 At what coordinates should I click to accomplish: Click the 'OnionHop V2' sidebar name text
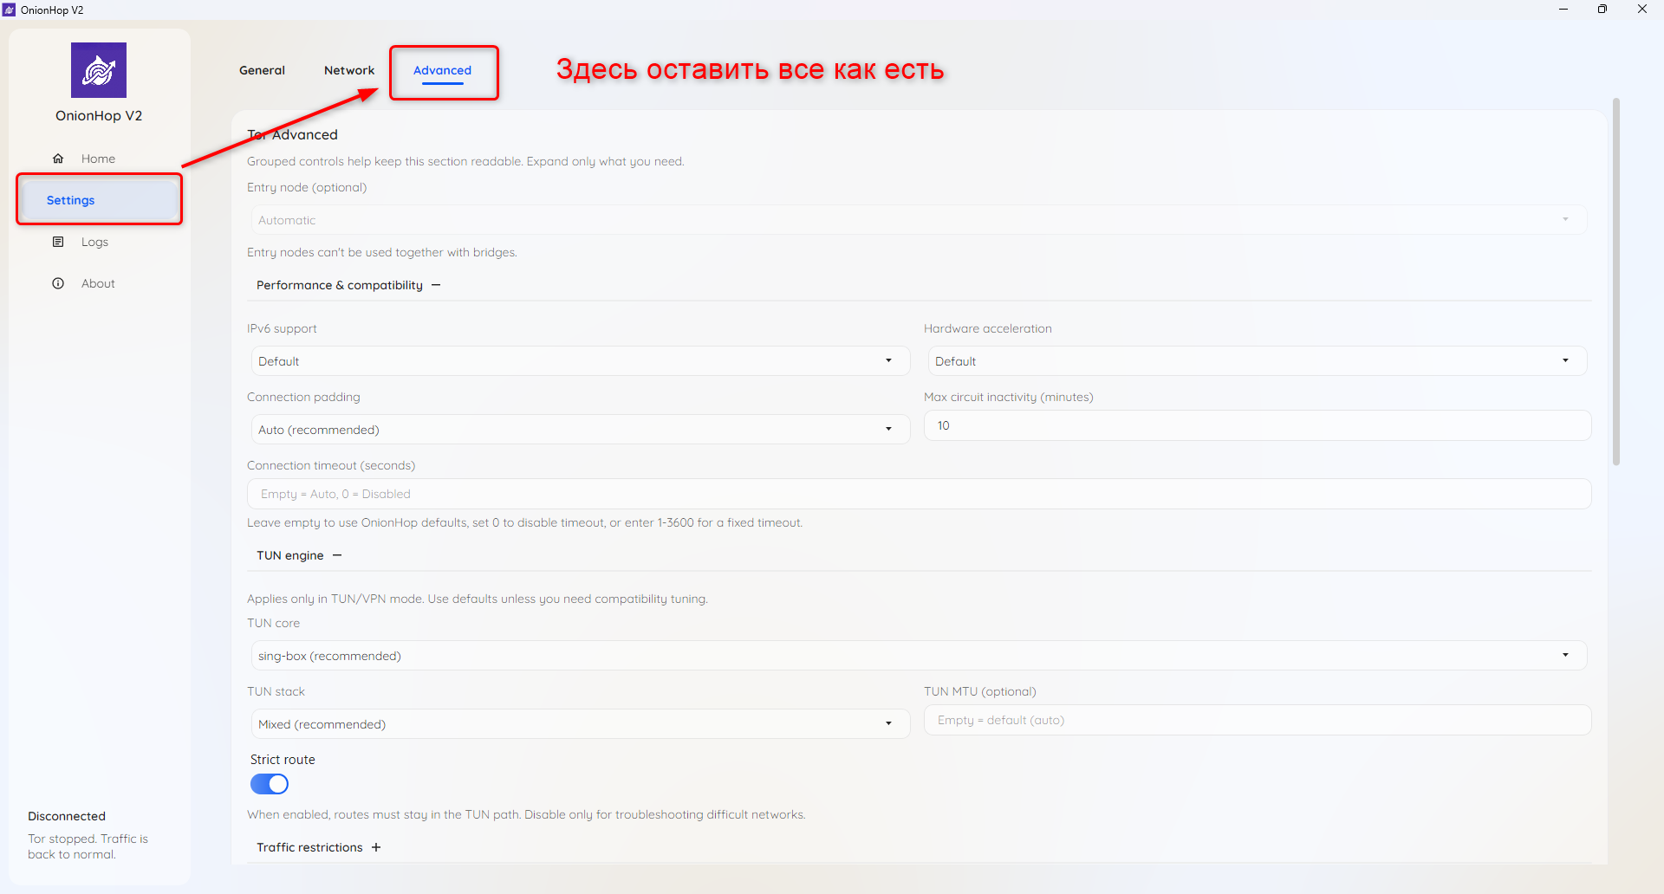click(x=99, y=115)
